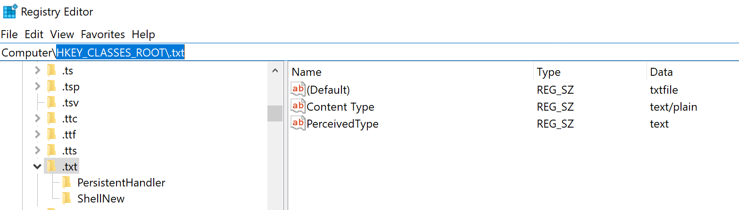Sort values by Name column header
This screenshot has width=739, height=210.
click(307, 72)
